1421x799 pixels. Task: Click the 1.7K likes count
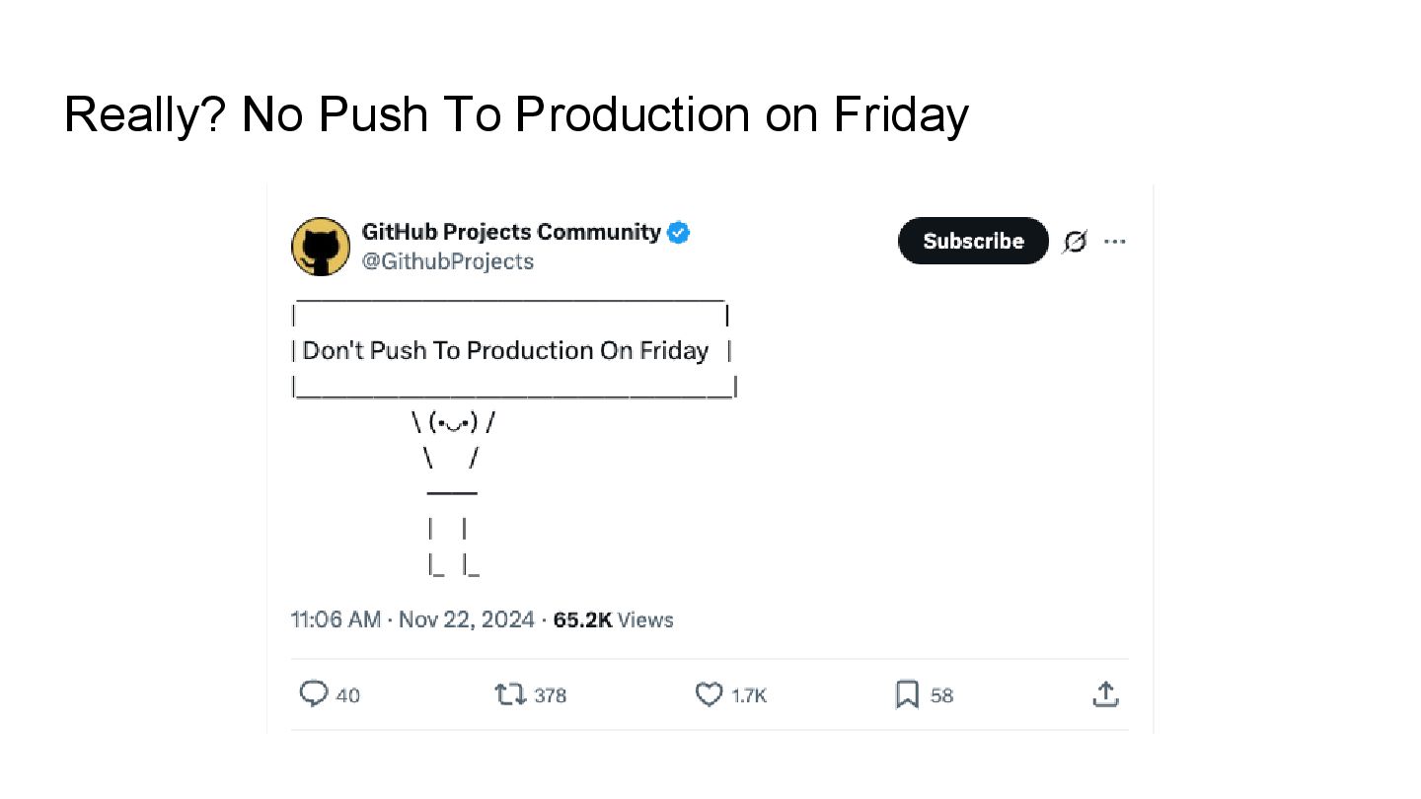pos(749,695)
